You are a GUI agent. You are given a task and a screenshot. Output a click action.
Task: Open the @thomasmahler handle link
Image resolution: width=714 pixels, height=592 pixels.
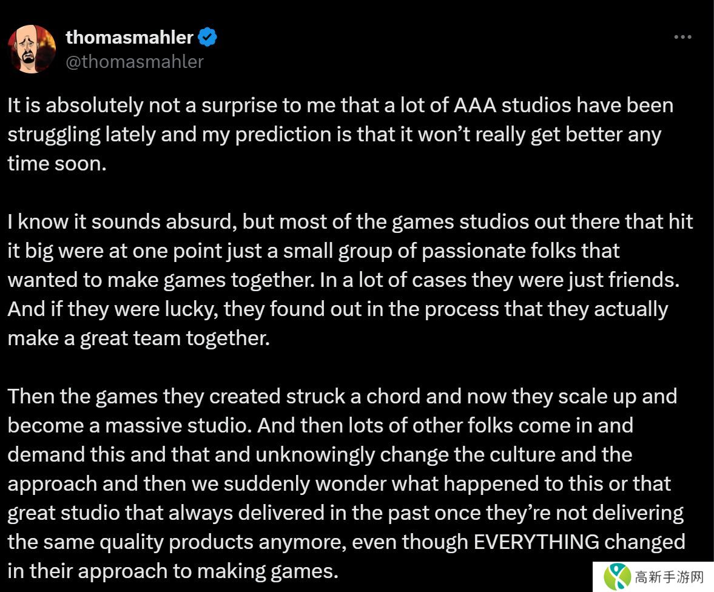point(134,61)
